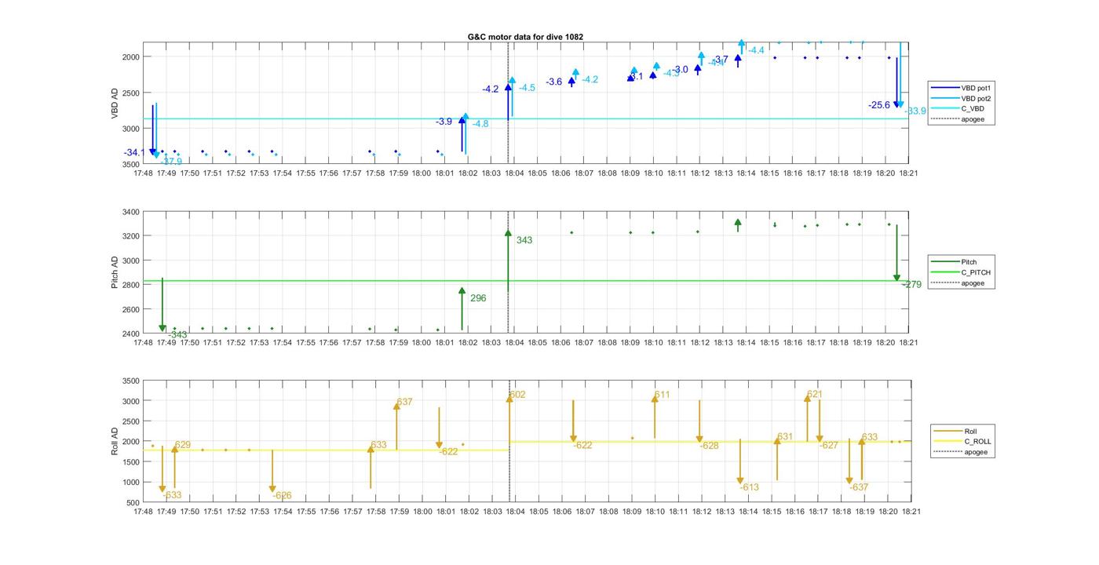Click the title 'G&C motor data for dive 1082'

pyautogui.click(x=525, y=37)
